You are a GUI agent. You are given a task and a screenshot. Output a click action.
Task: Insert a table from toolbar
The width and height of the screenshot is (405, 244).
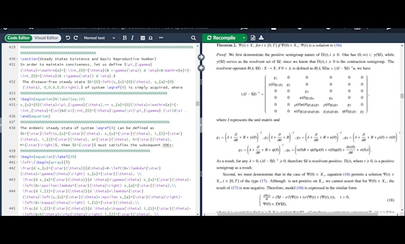pyautogui.click(x=142, y=38)
